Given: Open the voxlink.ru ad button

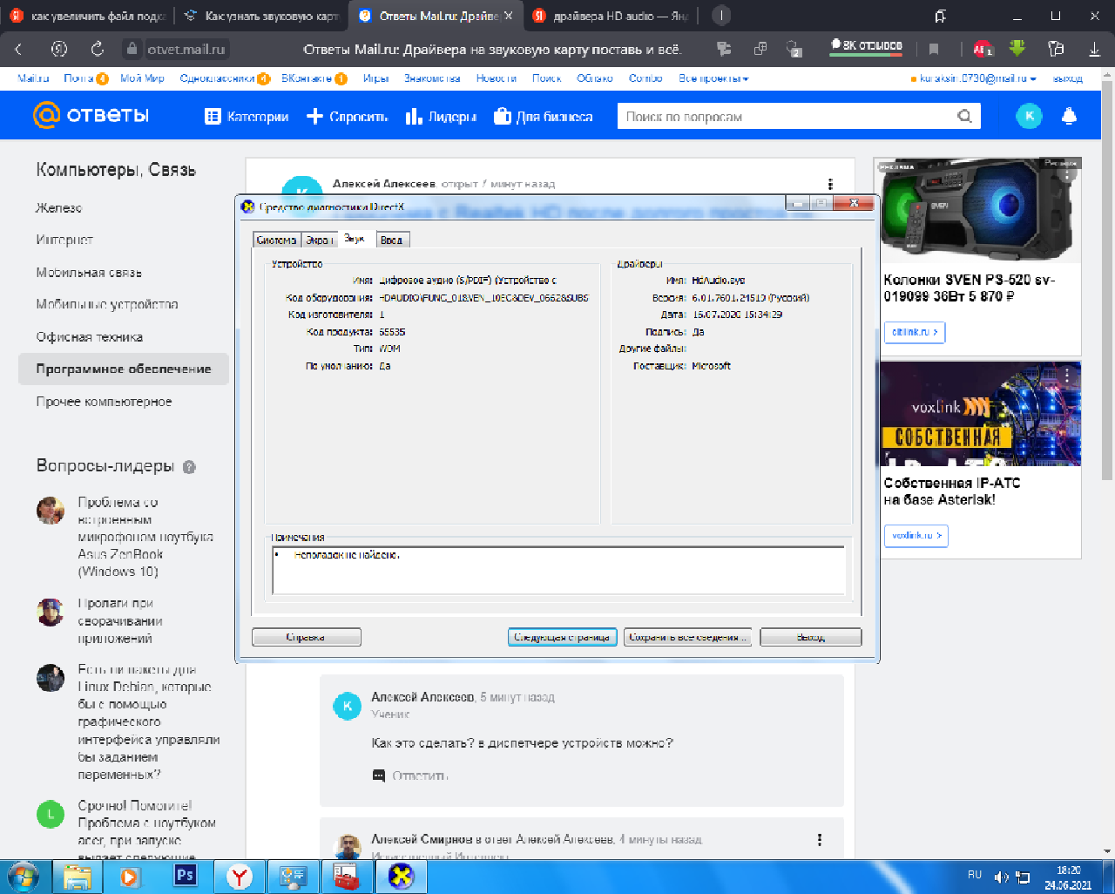Looking at the screenshot, I should (916, 536).
